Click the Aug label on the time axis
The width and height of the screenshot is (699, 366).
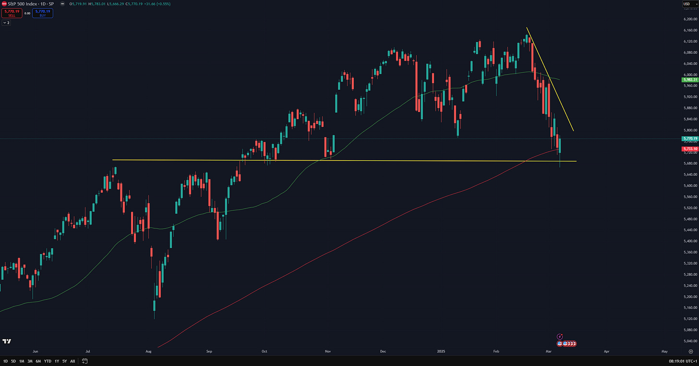[148, 351]
